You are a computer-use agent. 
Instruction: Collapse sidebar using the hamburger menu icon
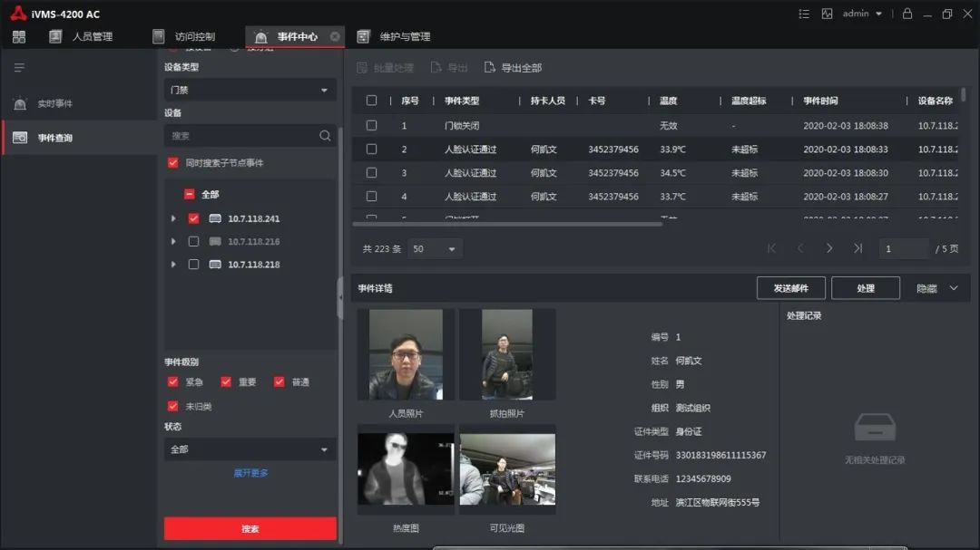[x=19, y=68]
